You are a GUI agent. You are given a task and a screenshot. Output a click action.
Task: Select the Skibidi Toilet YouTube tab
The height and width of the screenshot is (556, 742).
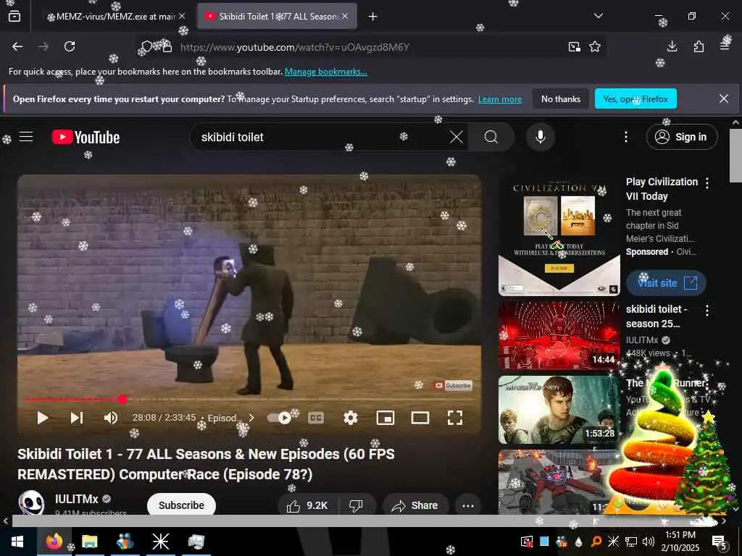pos(277,17)
